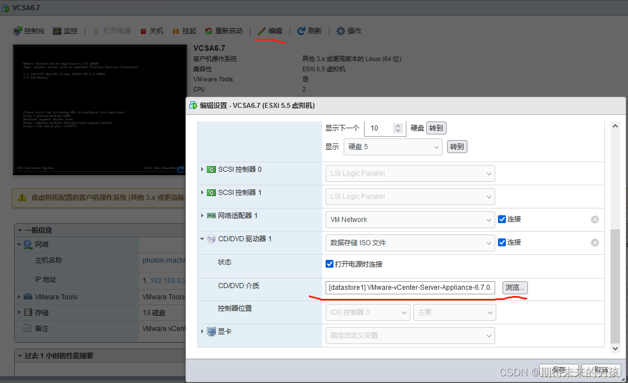Click 重新启动 restart button

[224, 31]
